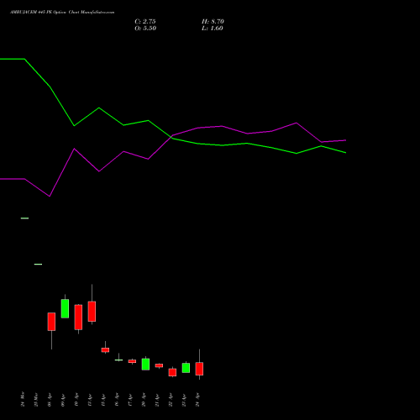Click the green dash mark above 25 Mar
The image size is (420, 420).
(x=38, y=264)
